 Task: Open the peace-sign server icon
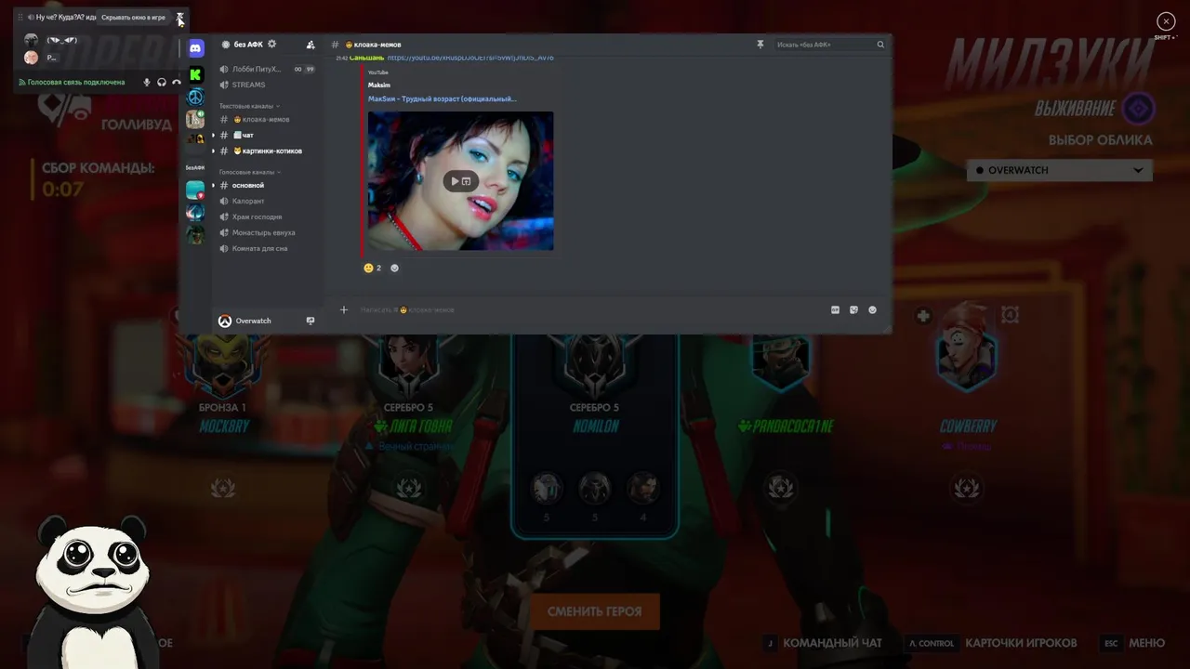pos(195,98)
